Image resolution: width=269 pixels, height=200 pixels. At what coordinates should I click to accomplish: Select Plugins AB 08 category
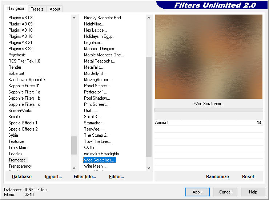click(x=20, y=18)
